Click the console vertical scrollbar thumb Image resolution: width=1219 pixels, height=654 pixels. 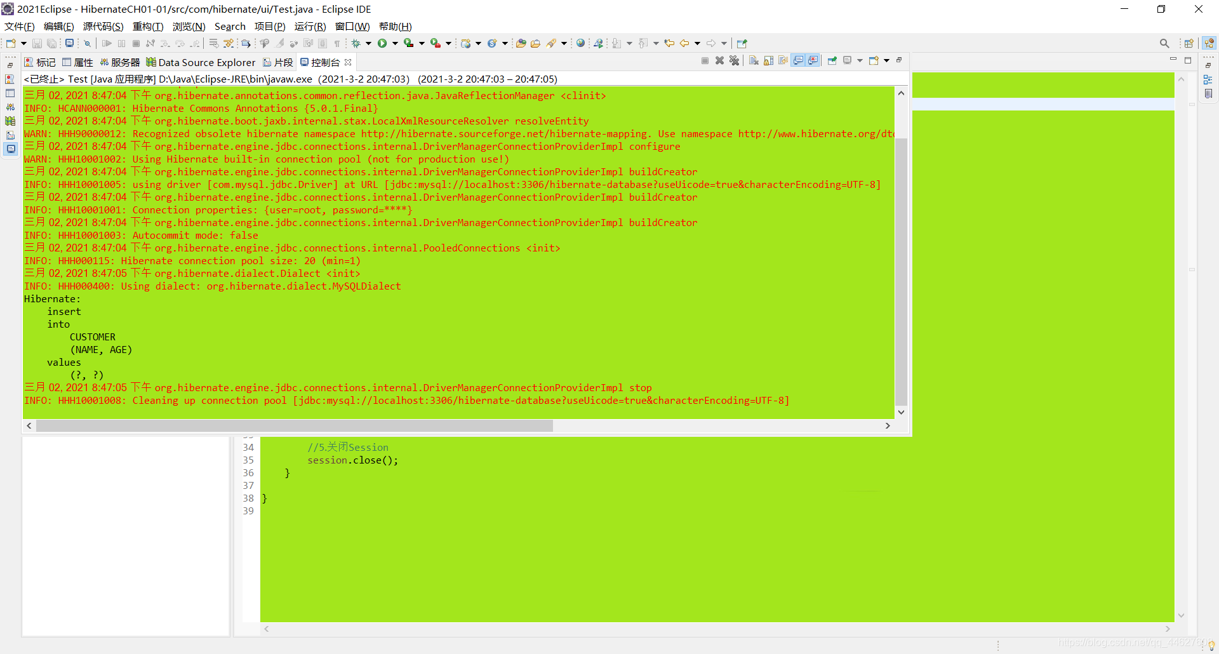[x=901, y=271]
